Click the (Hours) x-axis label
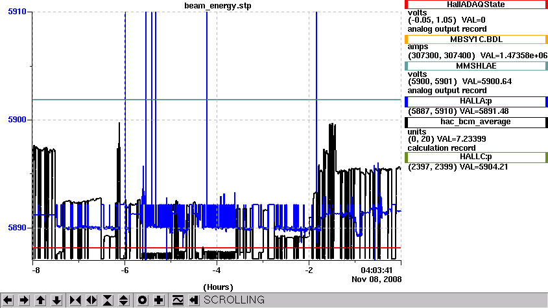548x308 pixels. (218, 287)
